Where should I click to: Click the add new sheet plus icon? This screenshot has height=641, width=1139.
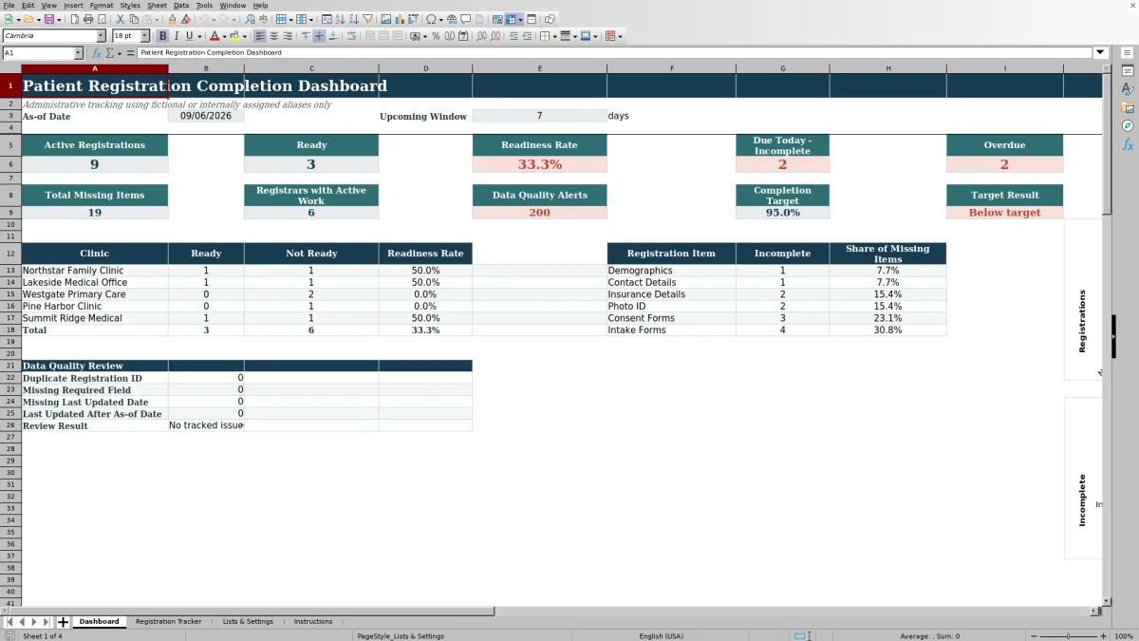click(x=64, y=622)
